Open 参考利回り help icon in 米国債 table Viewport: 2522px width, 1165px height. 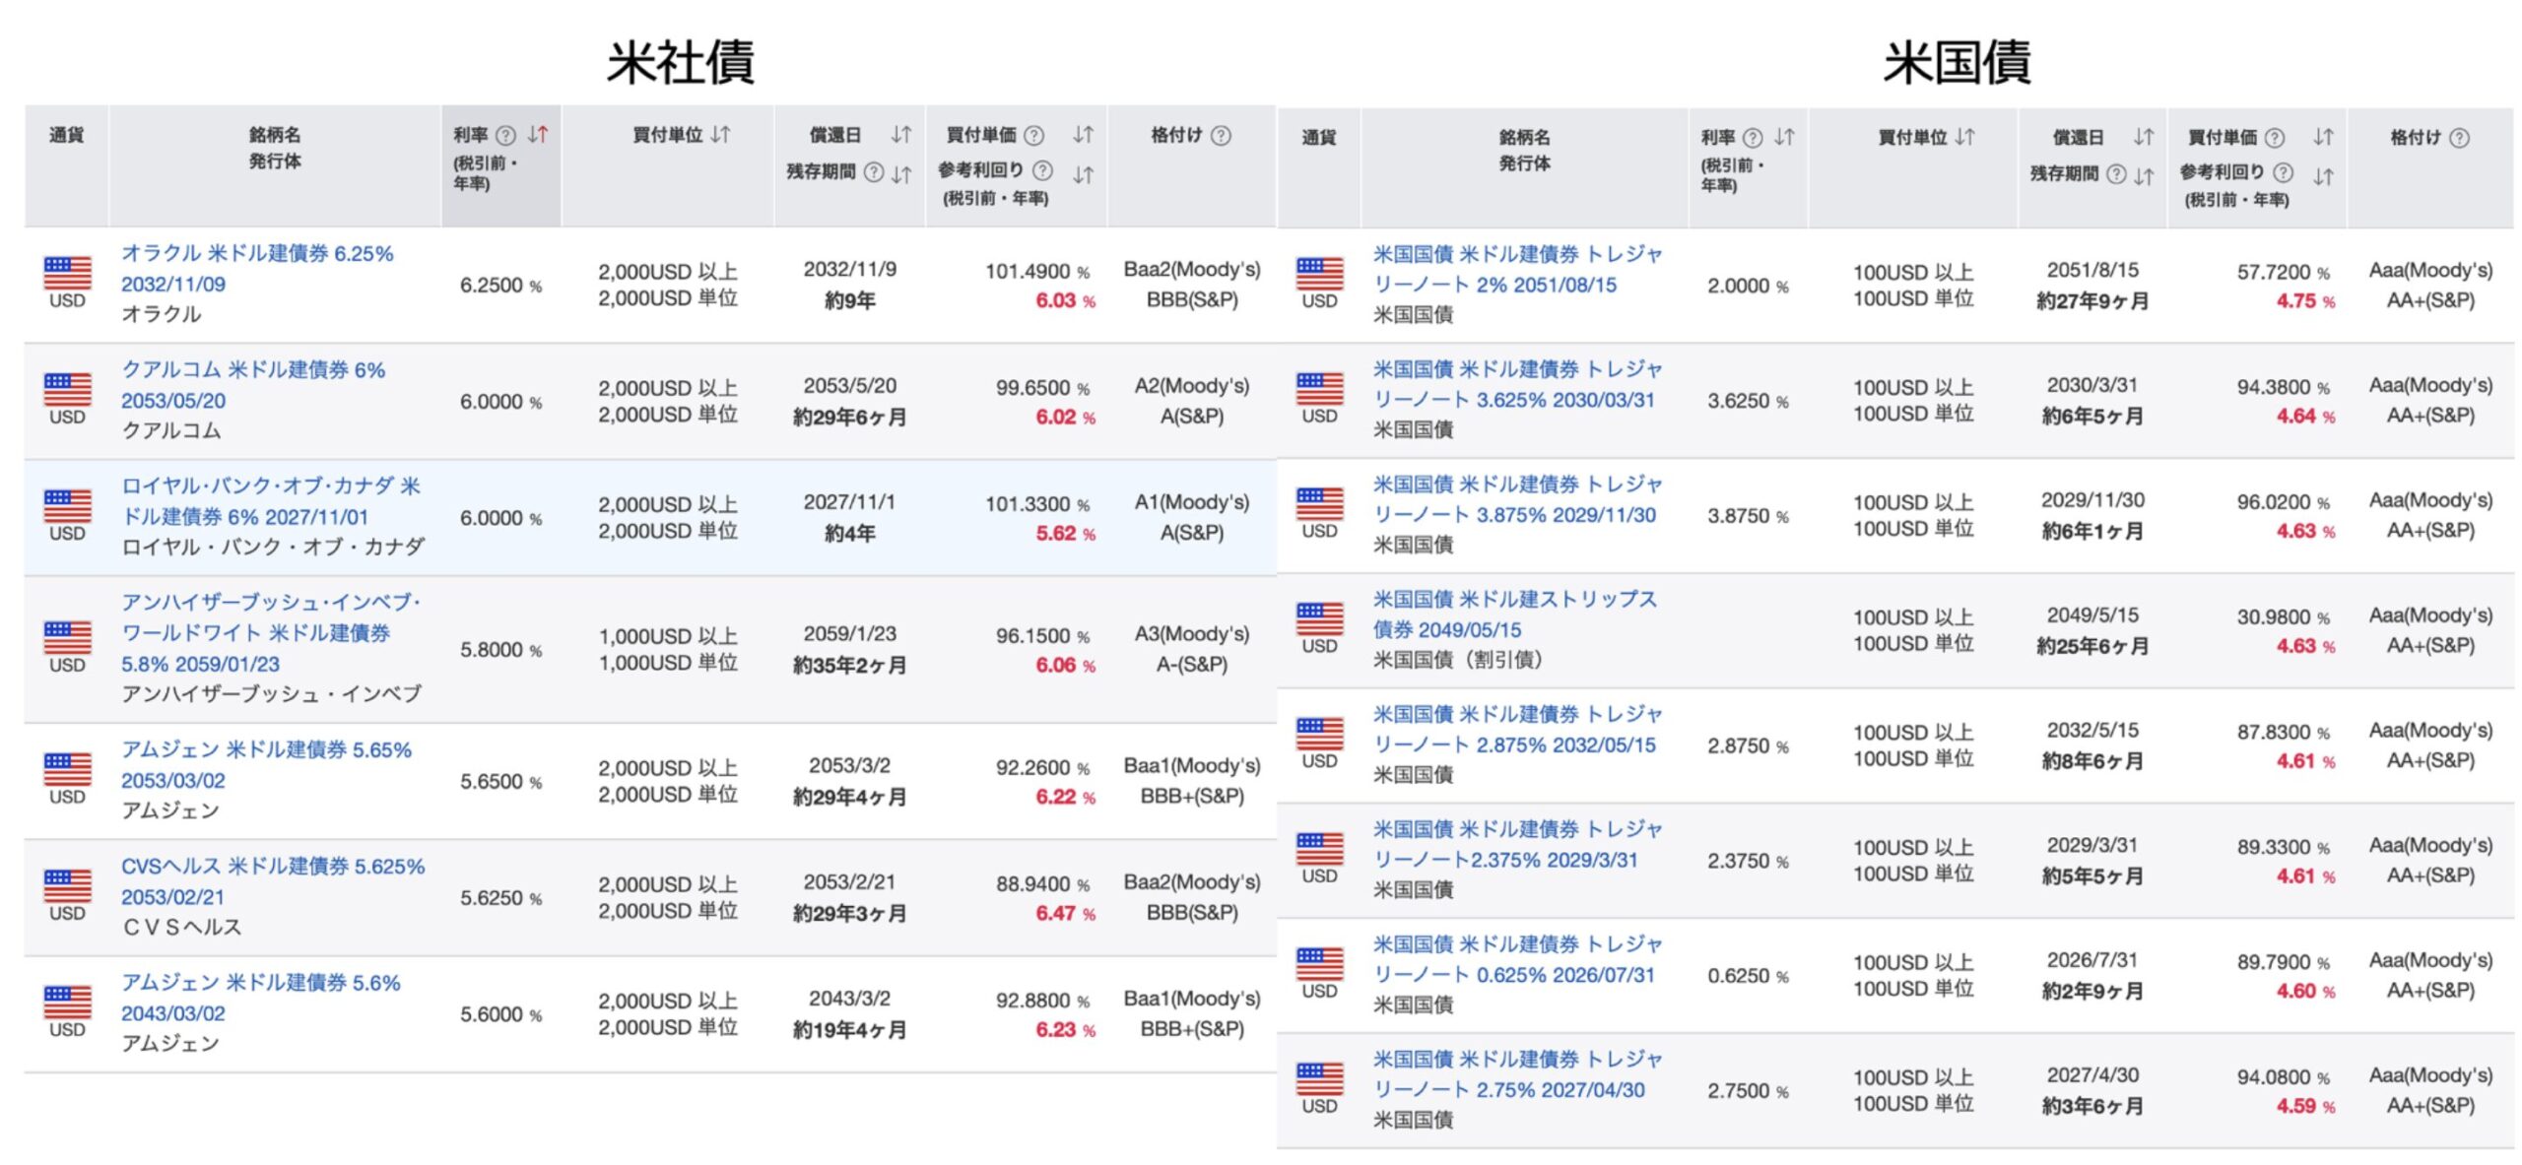[x=2283, y=172]
